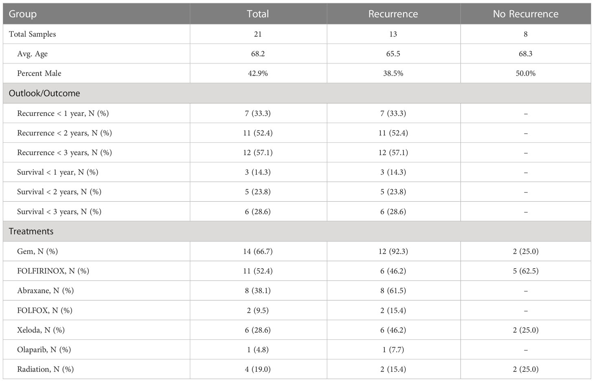
Task: Click the Recurrence column header
Action: (393, 14)
